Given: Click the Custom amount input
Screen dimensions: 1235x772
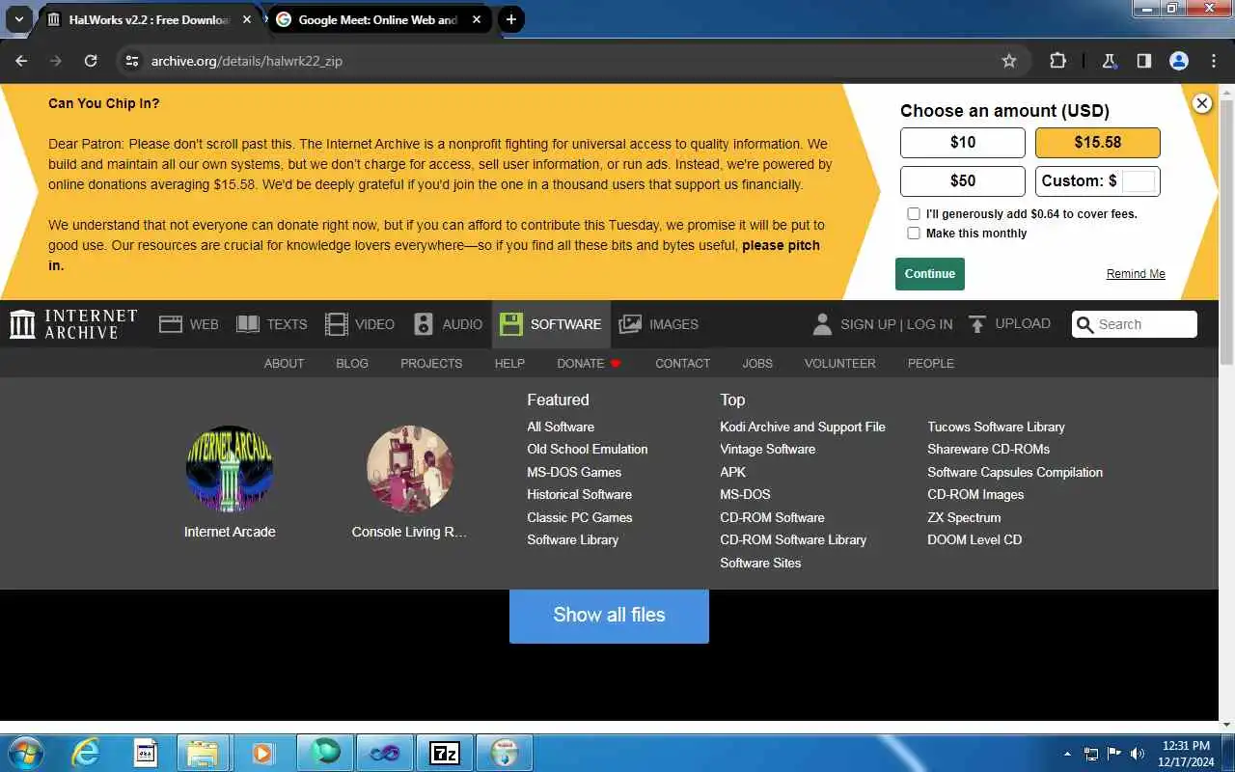Looking at the screenshot, I should (1139, 180).
